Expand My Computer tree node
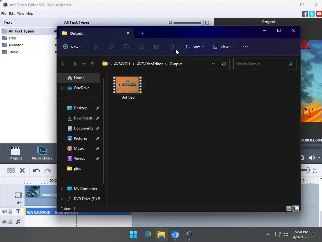 click(x=62, y=189)
